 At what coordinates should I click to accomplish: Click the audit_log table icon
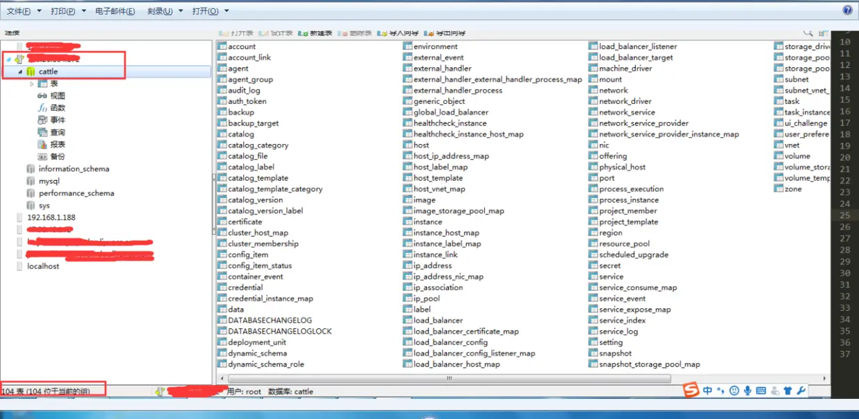[x=222, y=90]
